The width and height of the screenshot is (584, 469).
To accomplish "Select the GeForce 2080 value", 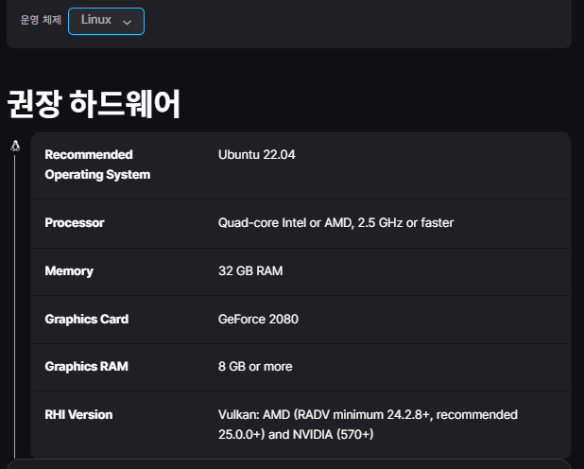I will pyautogui.click(x=258, y=320).
